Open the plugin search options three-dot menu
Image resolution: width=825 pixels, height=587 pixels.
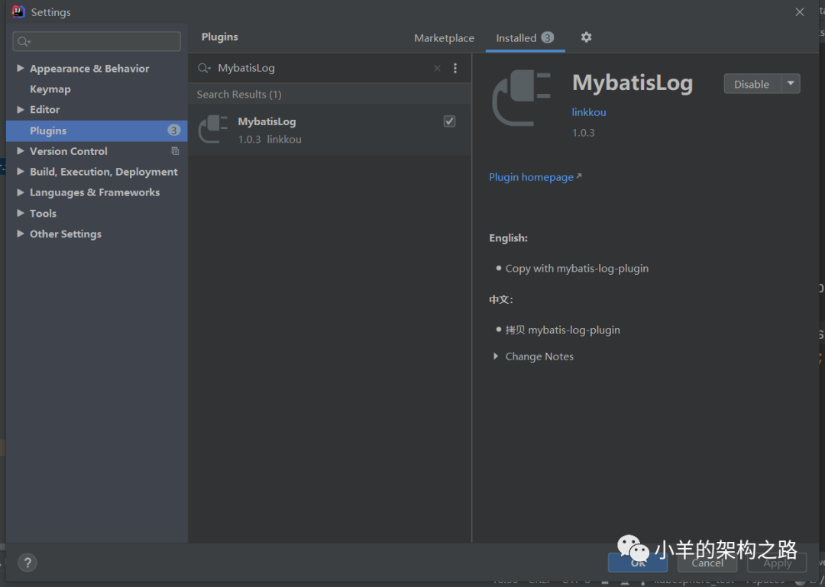coord(455,69)
